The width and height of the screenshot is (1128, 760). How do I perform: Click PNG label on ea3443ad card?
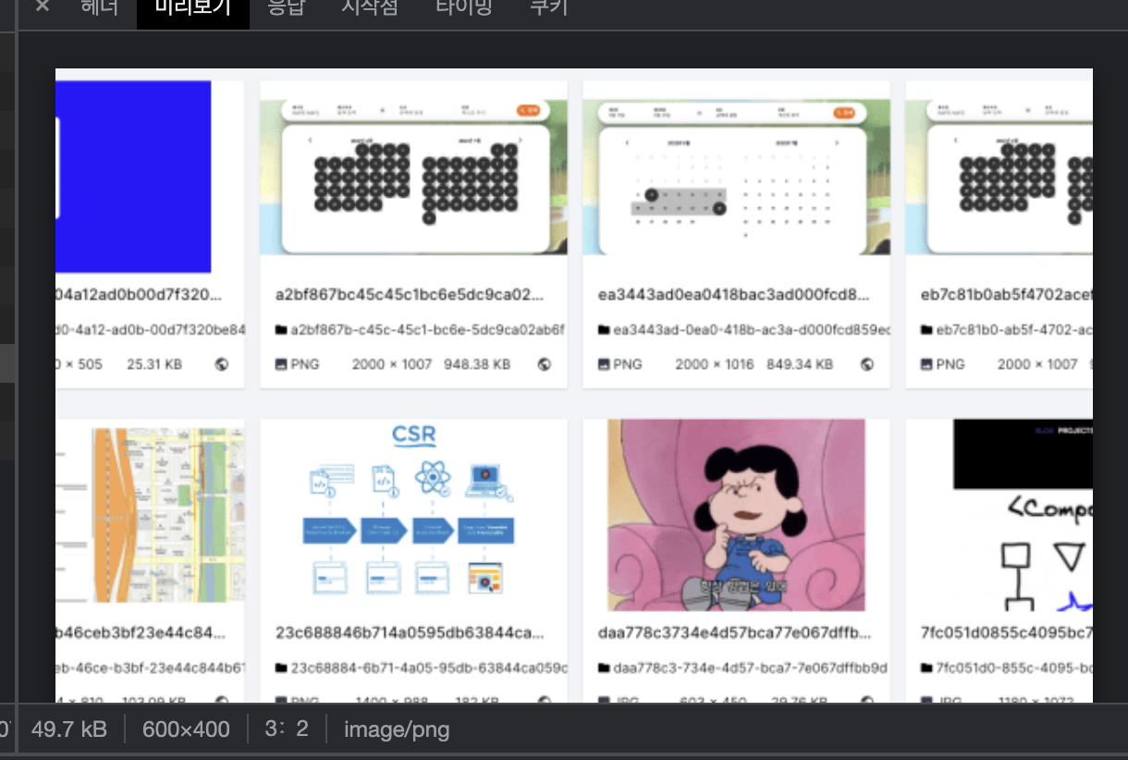click(628, 364)
